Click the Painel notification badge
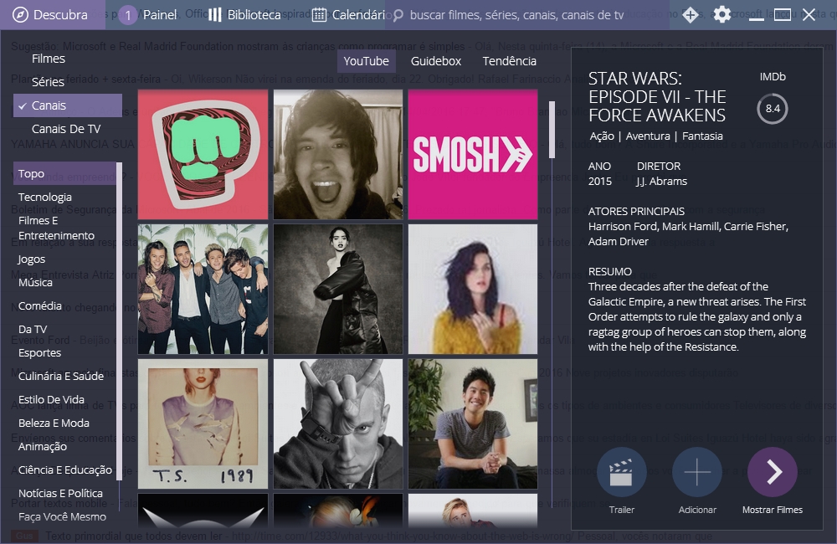The width and height of the screenshot is (837, 544). (x=128, y=15)
